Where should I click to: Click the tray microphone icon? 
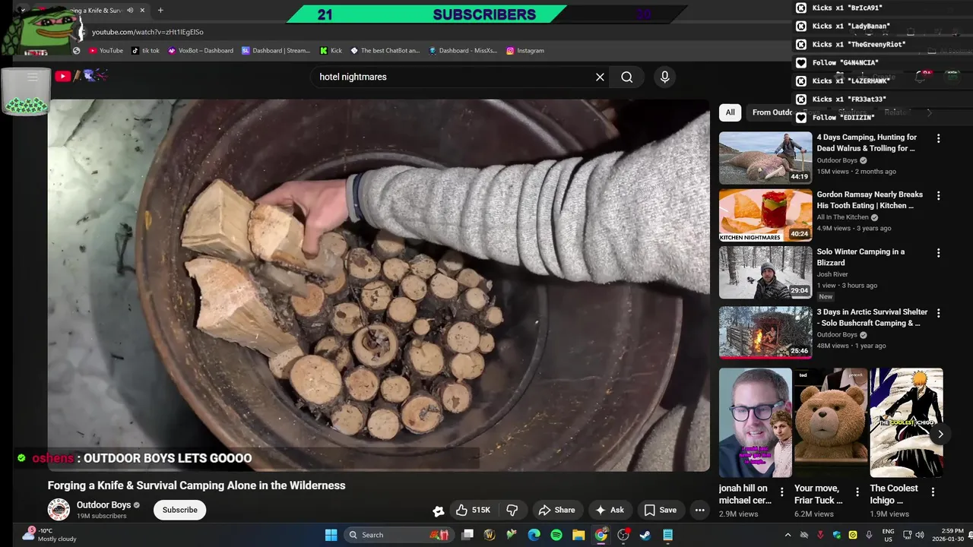point(869,535)
